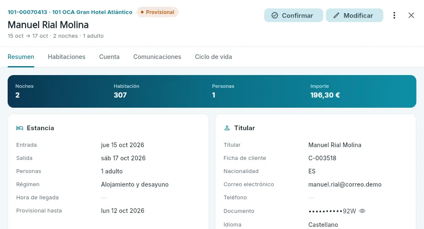
Task: Click the Confirmar button
Action: [x=293, y=15]
